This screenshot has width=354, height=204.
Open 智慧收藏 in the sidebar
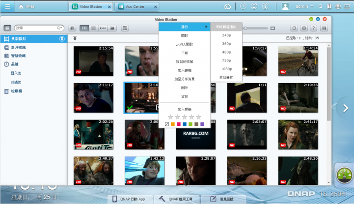pos(18,56)
